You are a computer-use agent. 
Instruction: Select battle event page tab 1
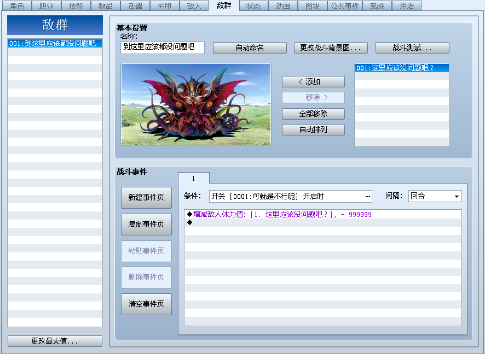(194, 179)
